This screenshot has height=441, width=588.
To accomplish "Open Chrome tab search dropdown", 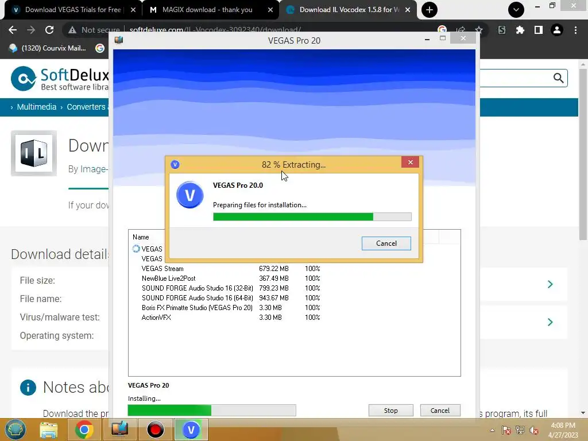I will (x=516, y=10).
